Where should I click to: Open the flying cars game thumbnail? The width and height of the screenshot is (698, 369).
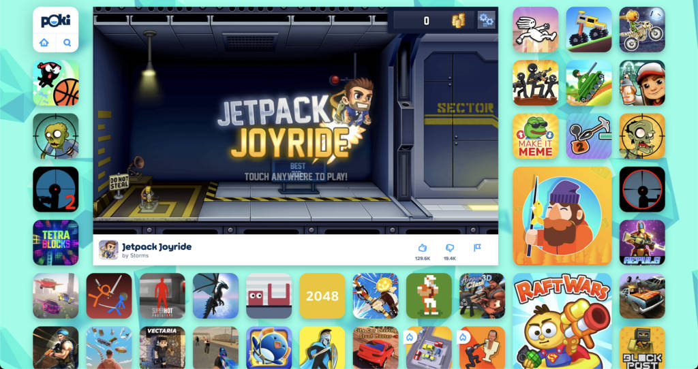coord(56,296)
